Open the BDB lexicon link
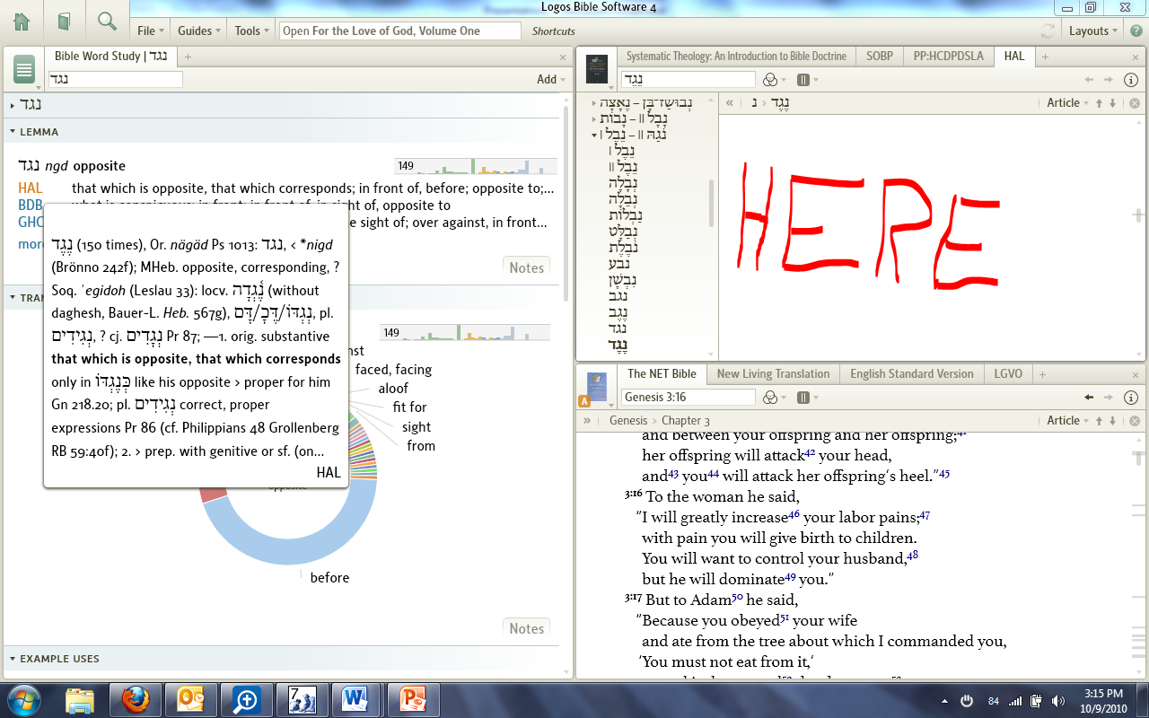 tap(31, 206)
